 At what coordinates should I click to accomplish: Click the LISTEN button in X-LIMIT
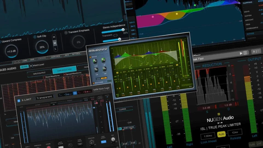click(100, 98)
